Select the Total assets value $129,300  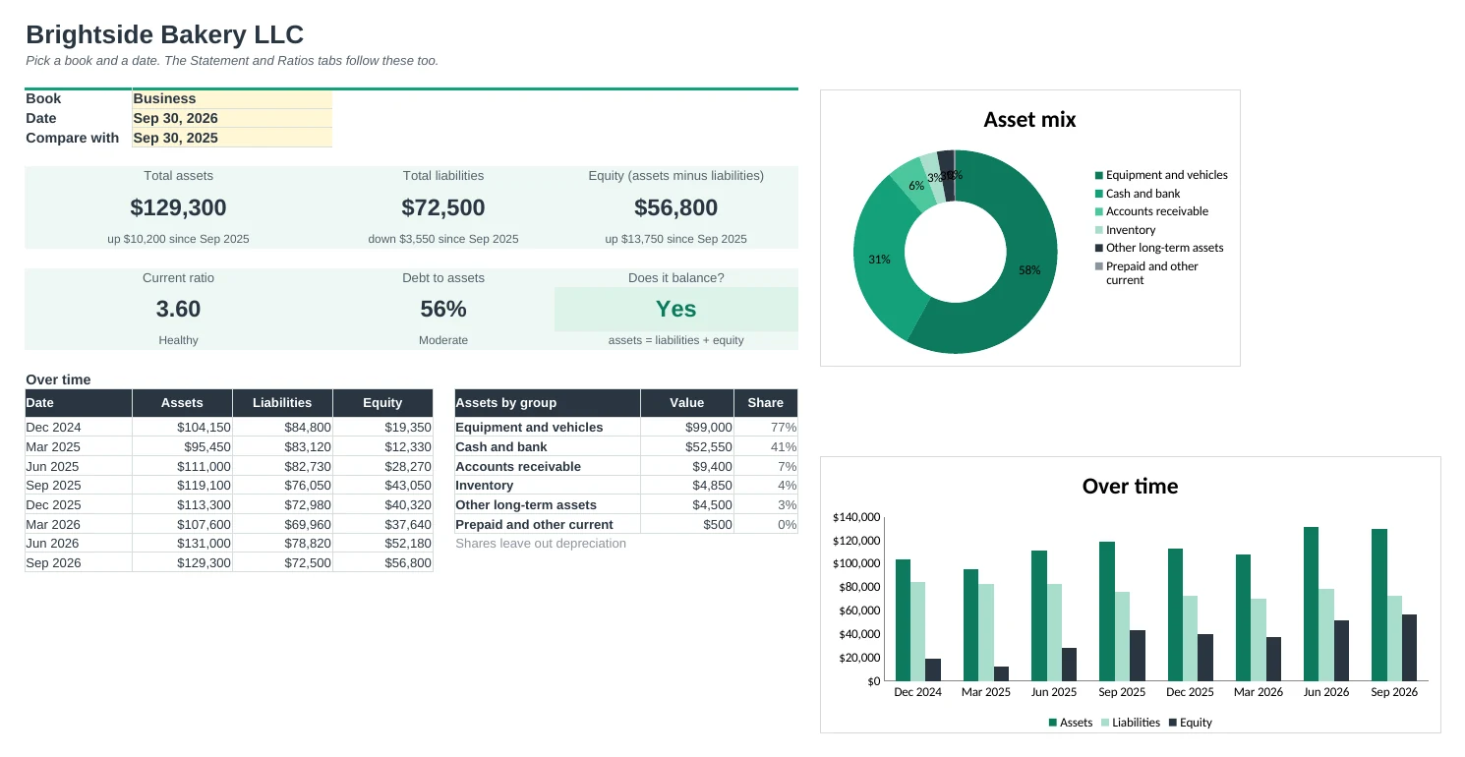point(178,207)
